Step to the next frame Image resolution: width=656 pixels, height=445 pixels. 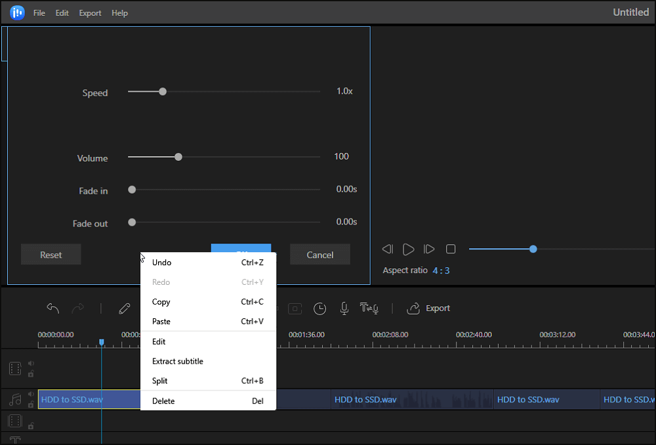(429, 249)
